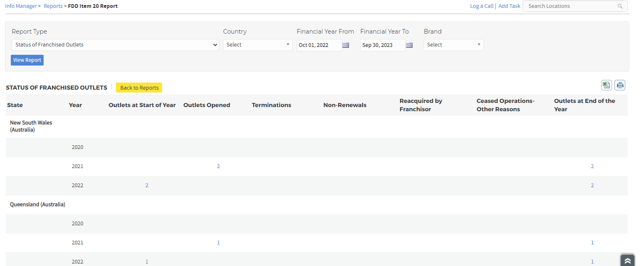Click the 2020 year under Queensland

point(77,224)
